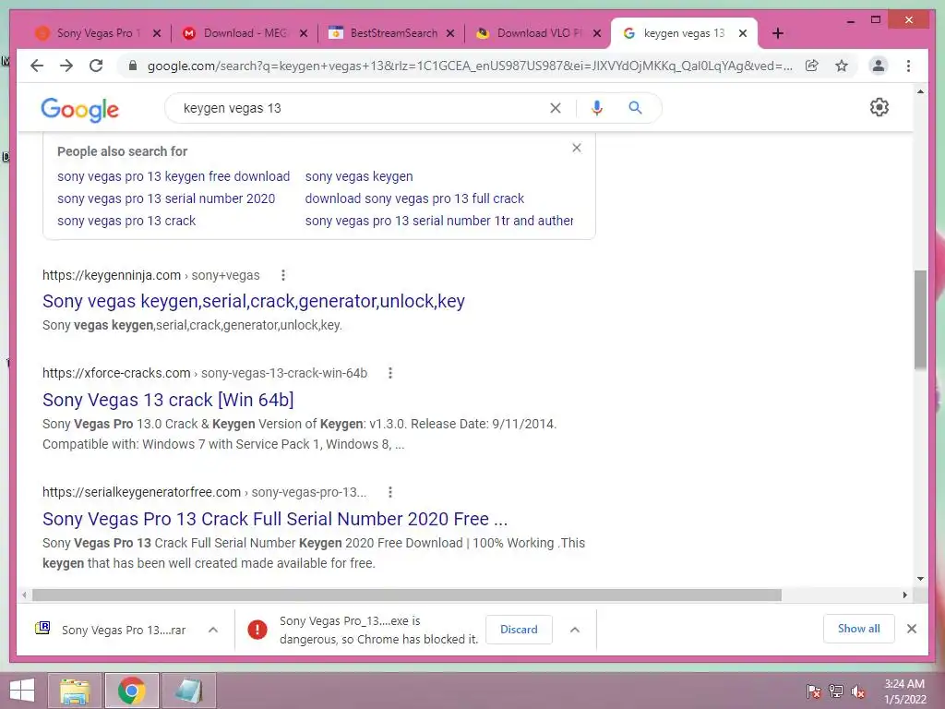This screenshot has height=709, width=945.
Task: Focus the Google search input field
Action: coord(362,108)
